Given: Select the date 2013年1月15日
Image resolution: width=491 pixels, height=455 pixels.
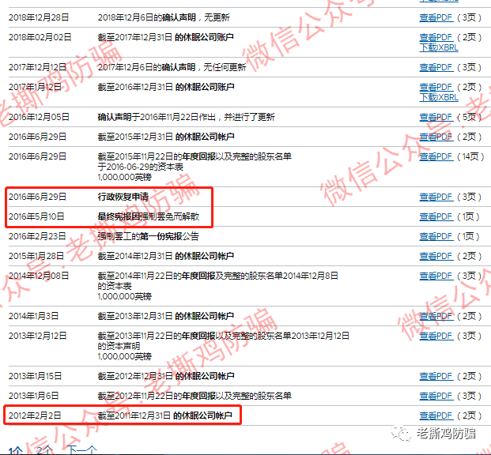Looking at the screenshot, I should point(35,376).
